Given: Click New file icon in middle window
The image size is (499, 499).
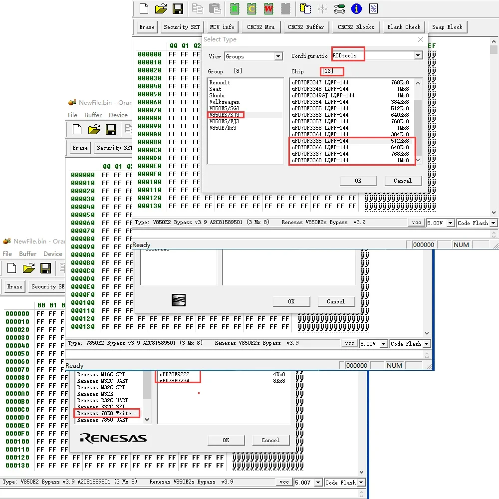Looking at the screenshot, I should point(77,130).
